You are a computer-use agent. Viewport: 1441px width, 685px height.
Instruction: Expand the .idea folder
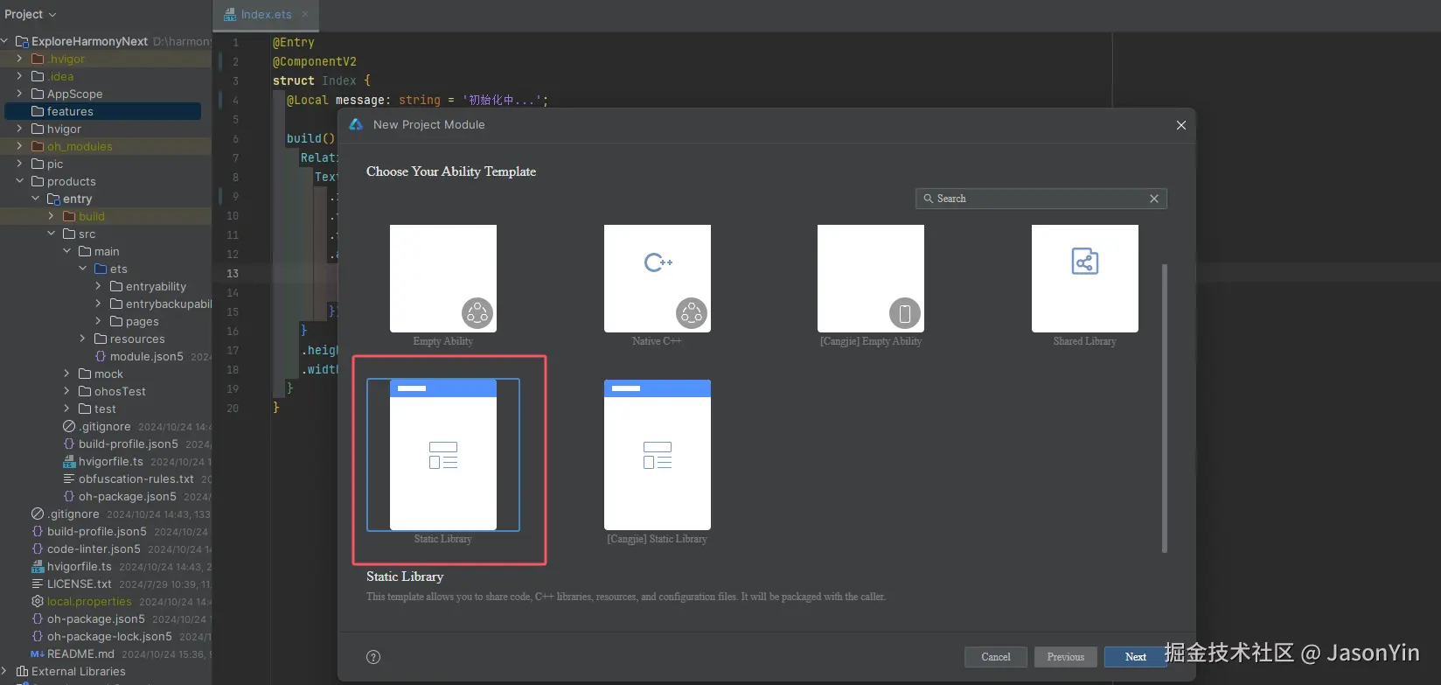(20, 76)
